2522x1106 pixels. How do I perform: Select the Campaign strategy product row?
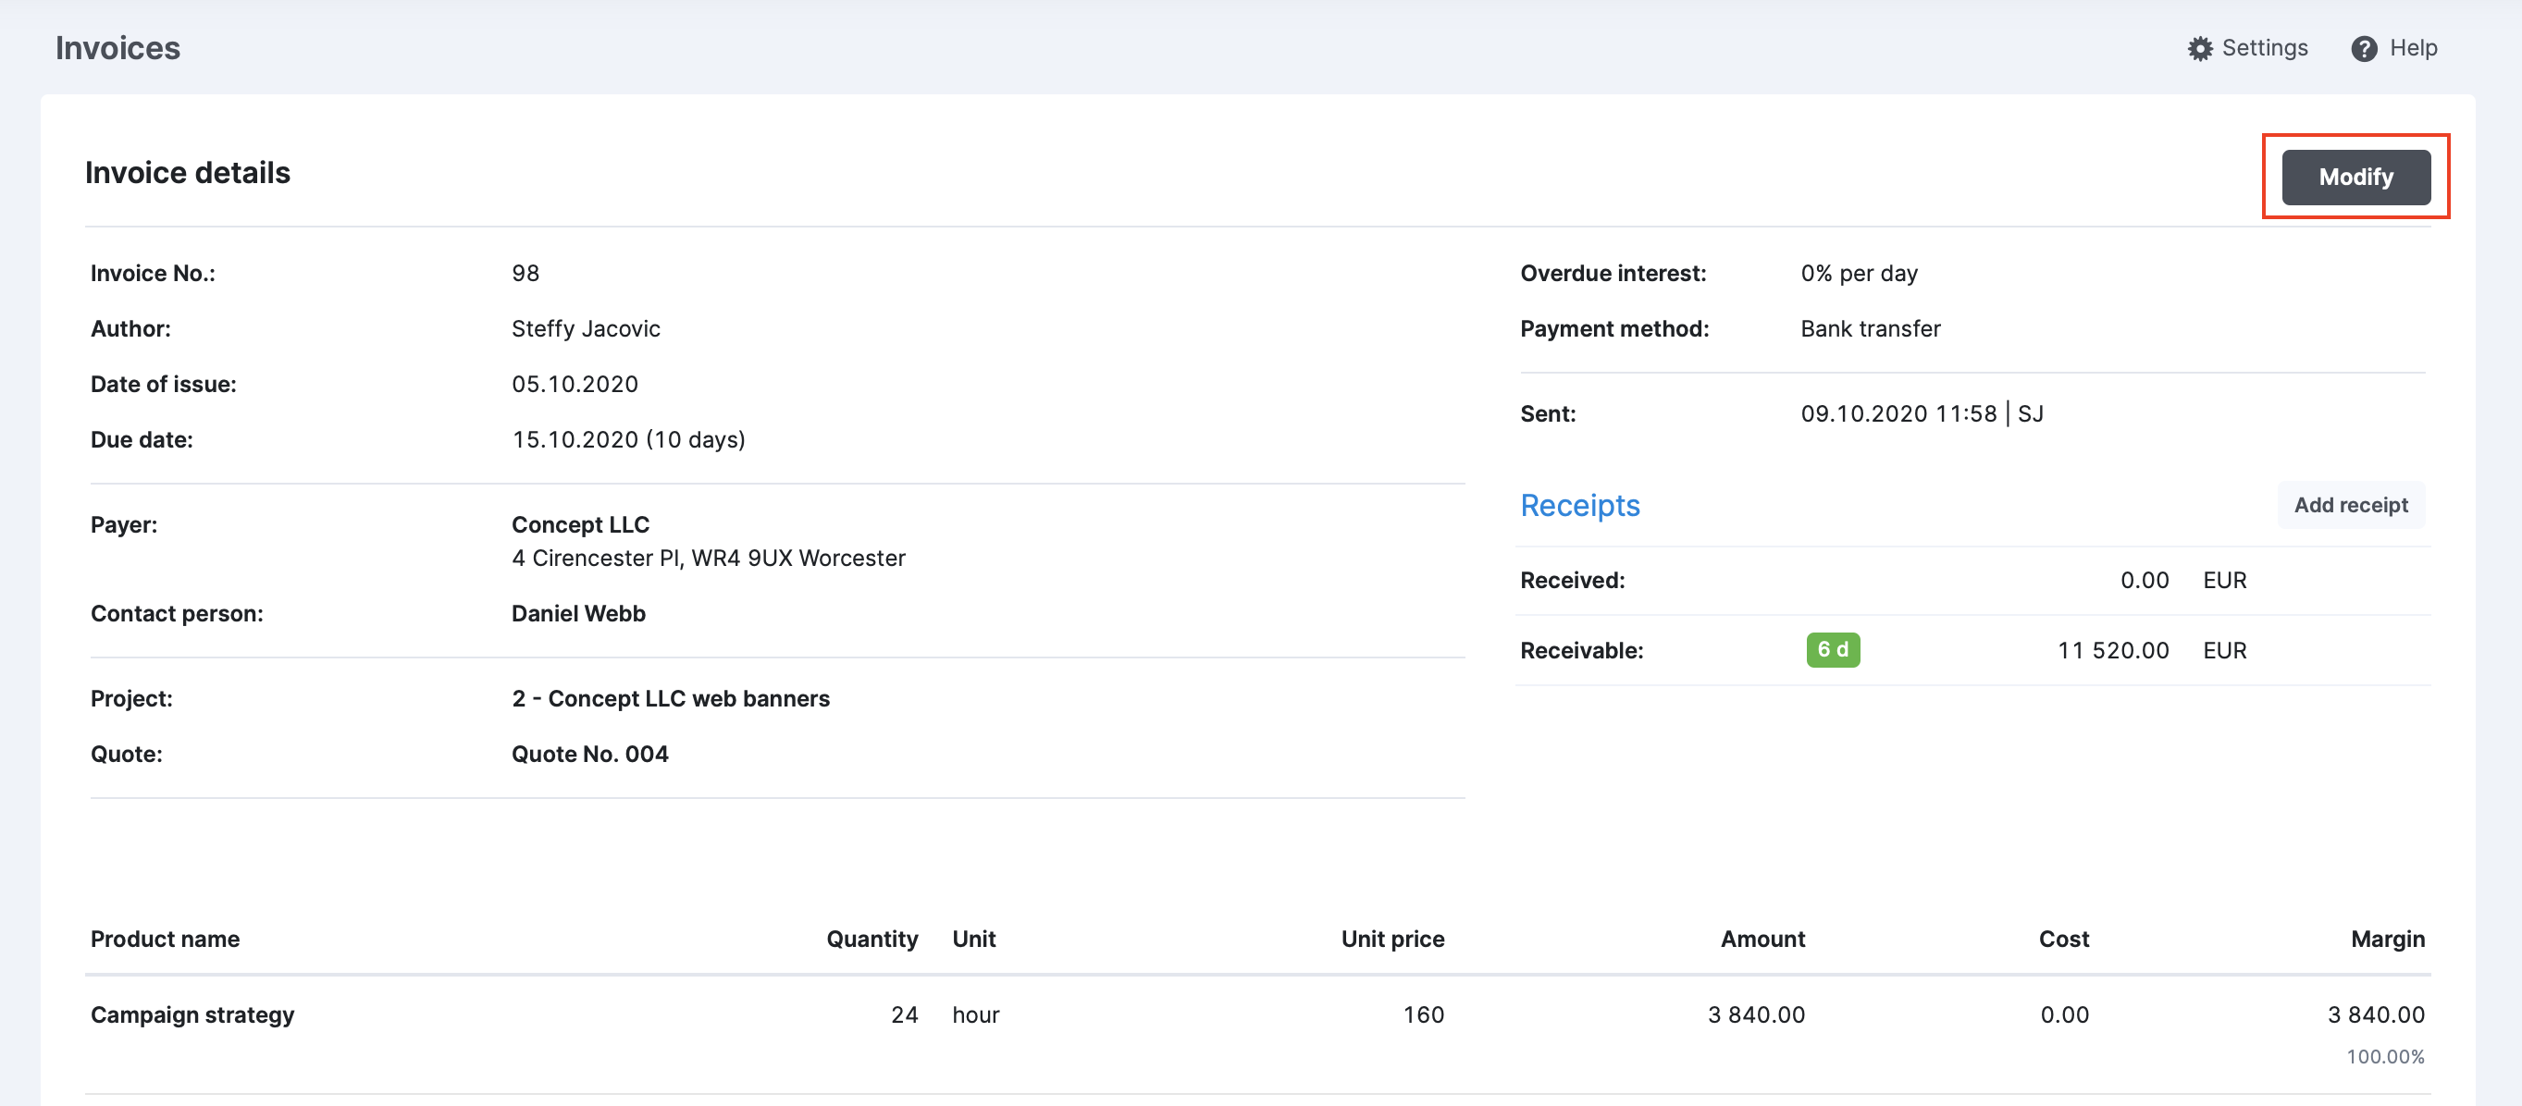[x=1257, y=1034]
